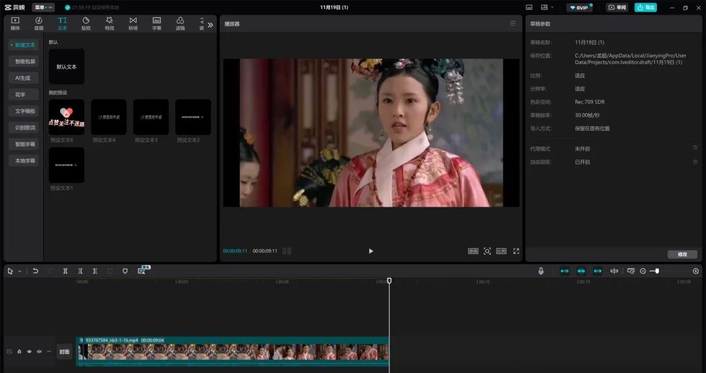706x373 pixels.
Task: Click the info icon beside 代理模式
Action: (x=695, y=148)
